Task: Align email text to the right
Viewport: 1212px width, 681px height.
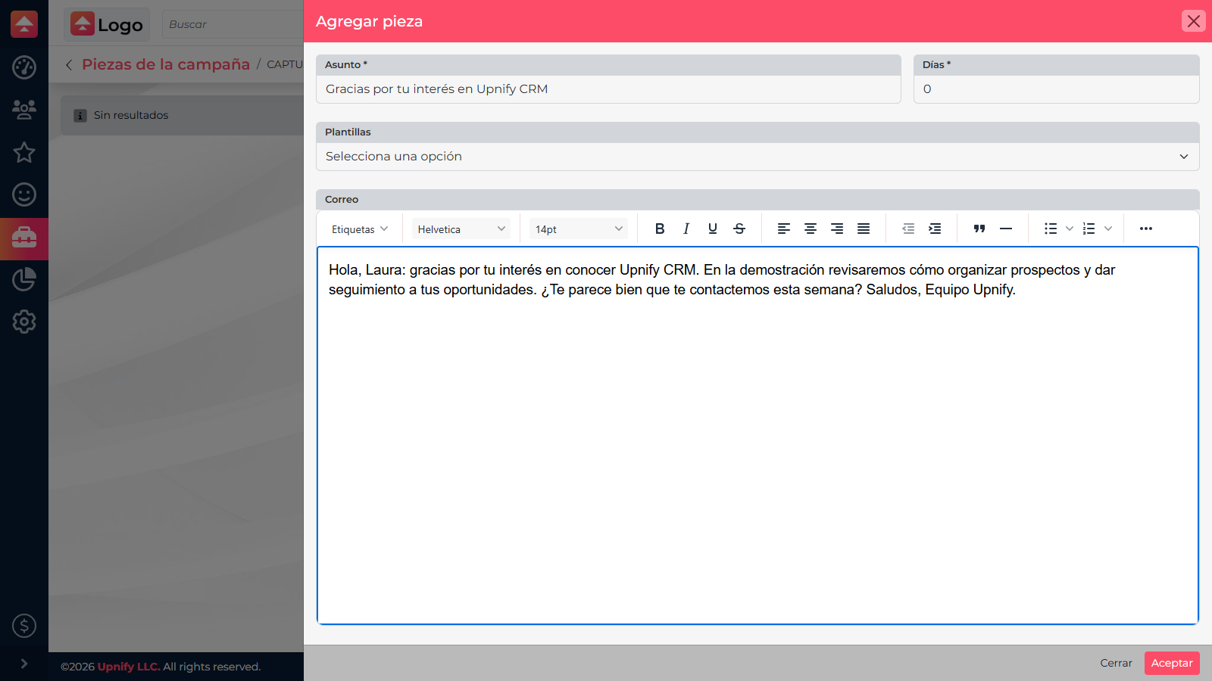Action: click(837, 229)
